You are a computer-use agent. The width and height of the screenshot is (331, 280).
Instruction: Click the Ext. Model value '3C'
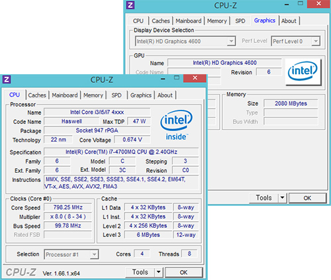[122, 170]
